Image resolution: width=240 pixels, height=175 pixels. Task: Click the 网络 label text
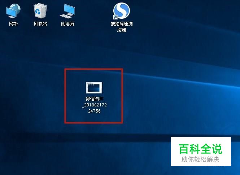(13, 24)
